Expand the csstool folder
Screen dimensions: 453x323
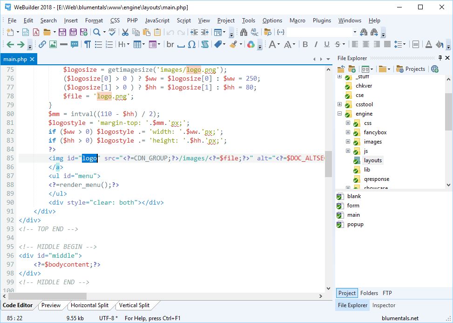[x=340, y=104]
